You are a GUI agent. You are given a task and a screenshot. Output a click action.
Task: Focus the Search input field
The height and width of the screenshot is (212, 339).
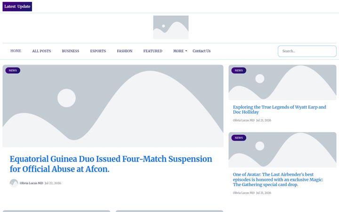tap(307, 51)
